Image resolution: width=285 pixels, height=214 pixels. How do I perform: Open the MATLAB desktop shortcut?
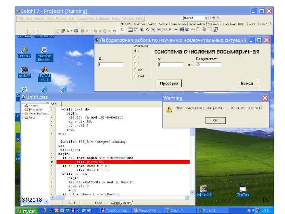44,74
